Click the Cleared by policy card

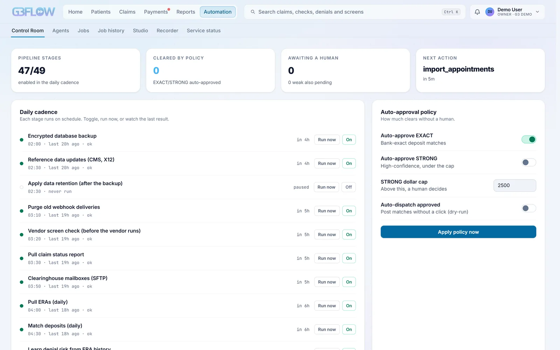coord(210,70)
